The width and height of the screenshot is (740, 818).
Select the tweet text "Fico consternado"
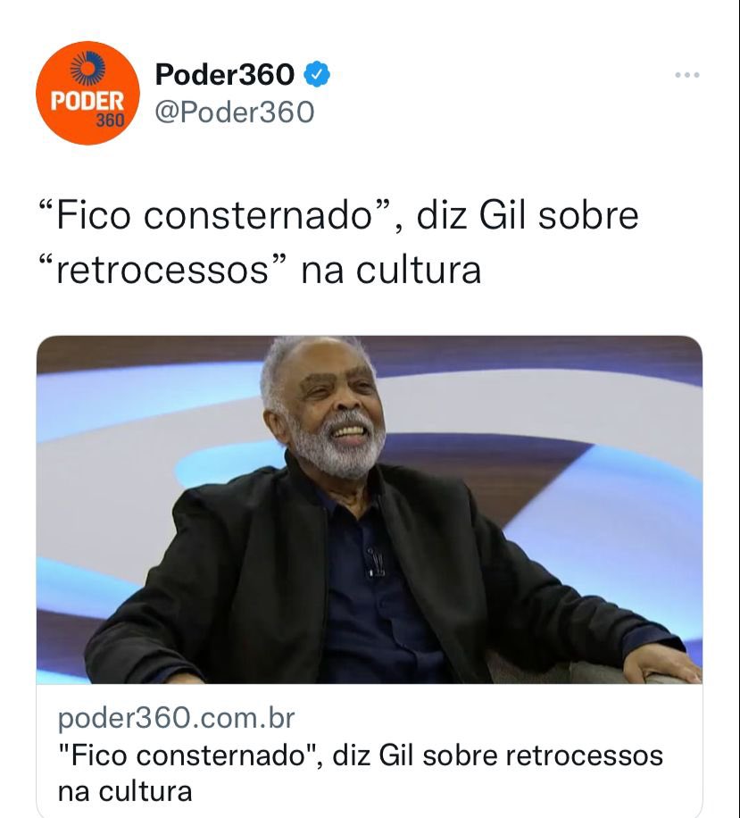point(214,215)
